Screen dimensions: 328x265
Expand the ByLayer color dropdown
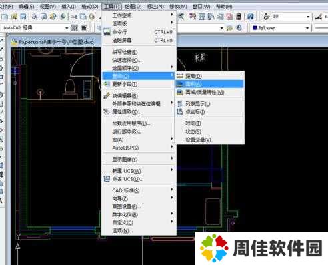click(x=307, y=28)
